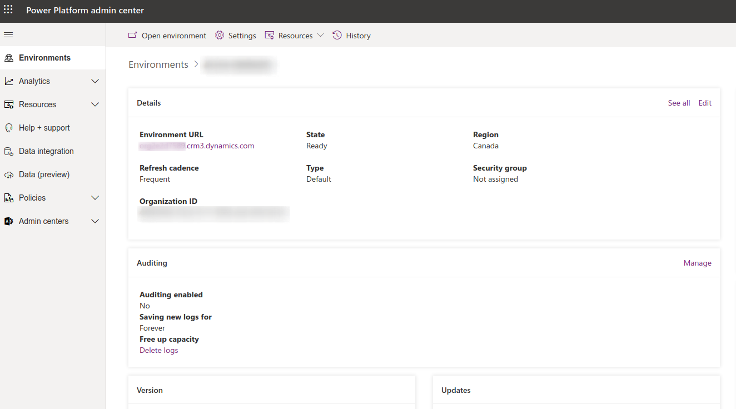This screenshot has height=409, width=736.
Task: Click the Analytics chart icon
Action: click(x=9, y=81)
